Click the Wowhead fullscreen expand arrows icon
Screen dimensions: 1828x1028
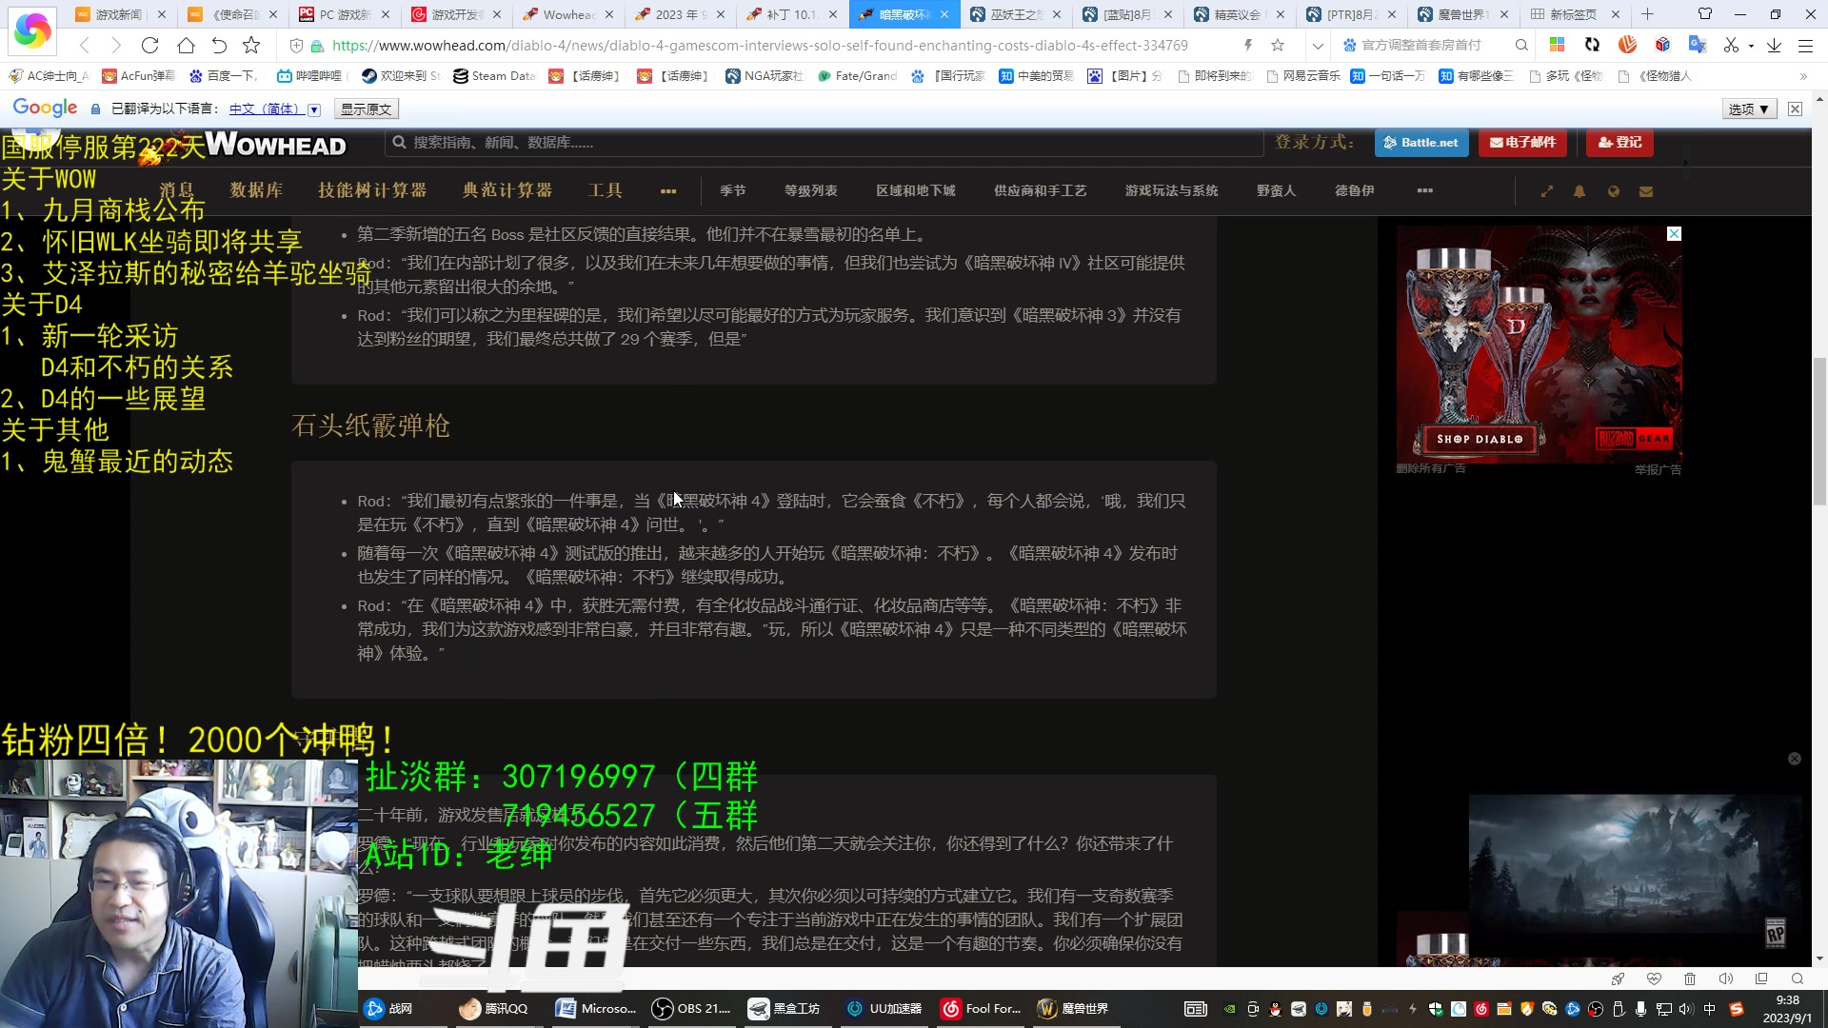tap(1547, 191)
